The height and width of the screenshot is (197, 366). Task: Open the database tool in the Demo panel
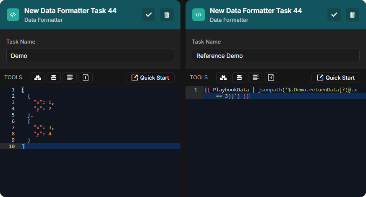click(54, 78)
